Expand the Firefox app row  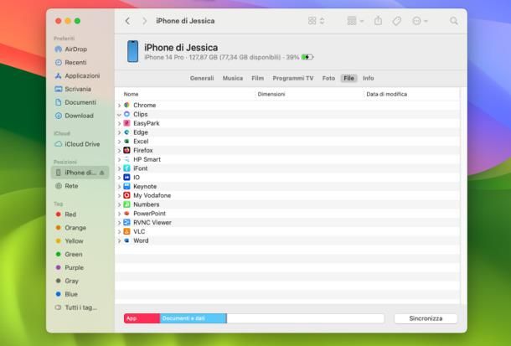[119, 151]
